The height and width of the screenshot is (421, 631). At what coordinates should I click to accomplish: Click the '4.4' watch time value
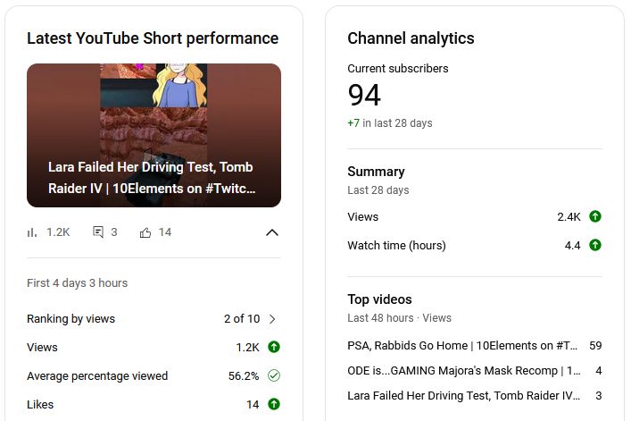572,245
